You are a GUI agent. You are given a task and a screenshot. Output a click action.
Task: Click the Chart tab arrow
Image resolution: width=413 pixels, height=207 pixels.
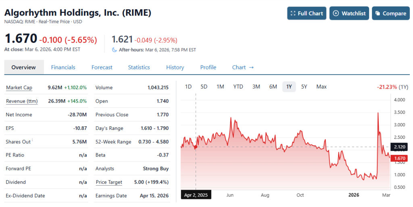tap(251, 67)
